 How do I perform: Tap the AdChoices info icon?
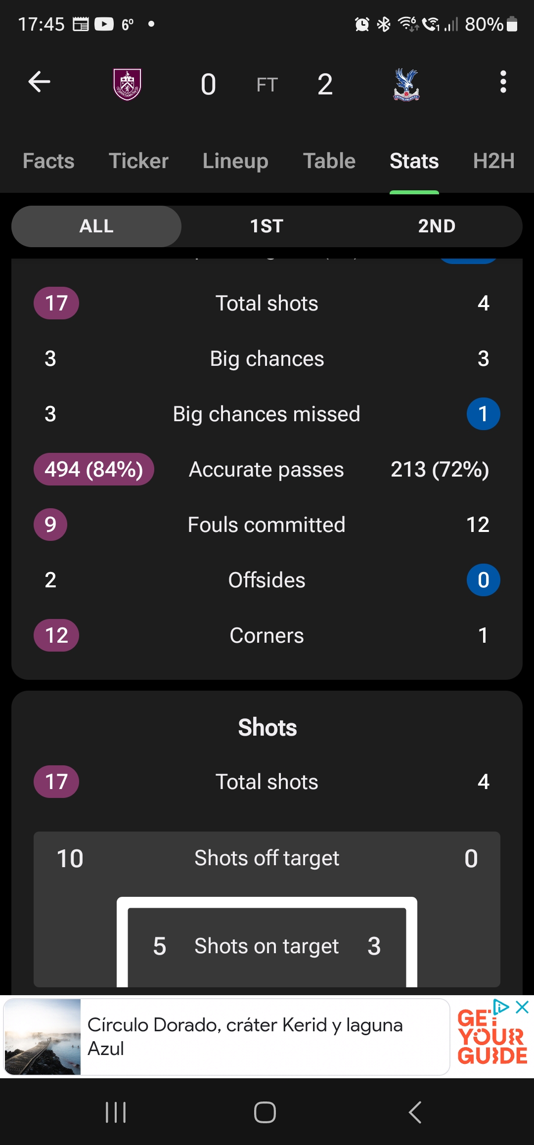point(501,1007)
